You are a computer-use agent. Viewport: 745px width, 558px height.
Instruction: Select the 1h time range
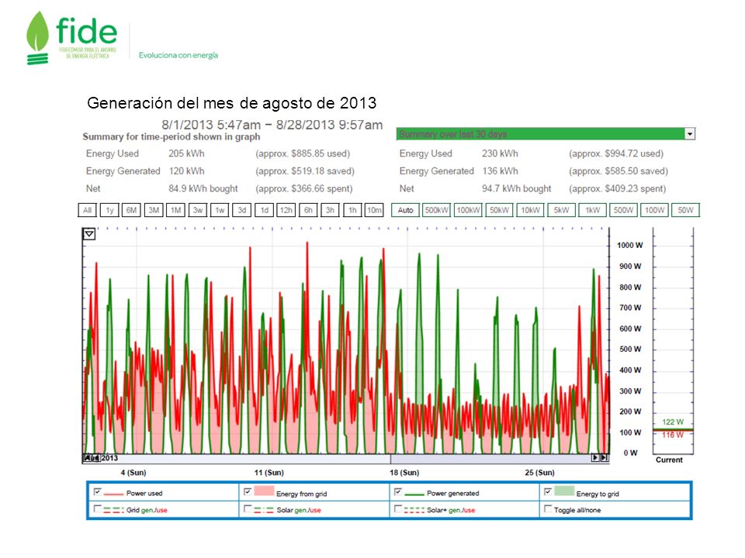coord(352,210)
